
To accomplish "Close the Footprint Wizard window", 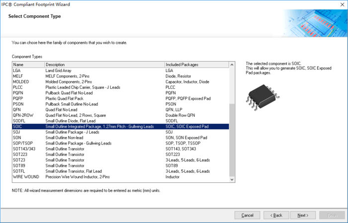I will point(342,4).
